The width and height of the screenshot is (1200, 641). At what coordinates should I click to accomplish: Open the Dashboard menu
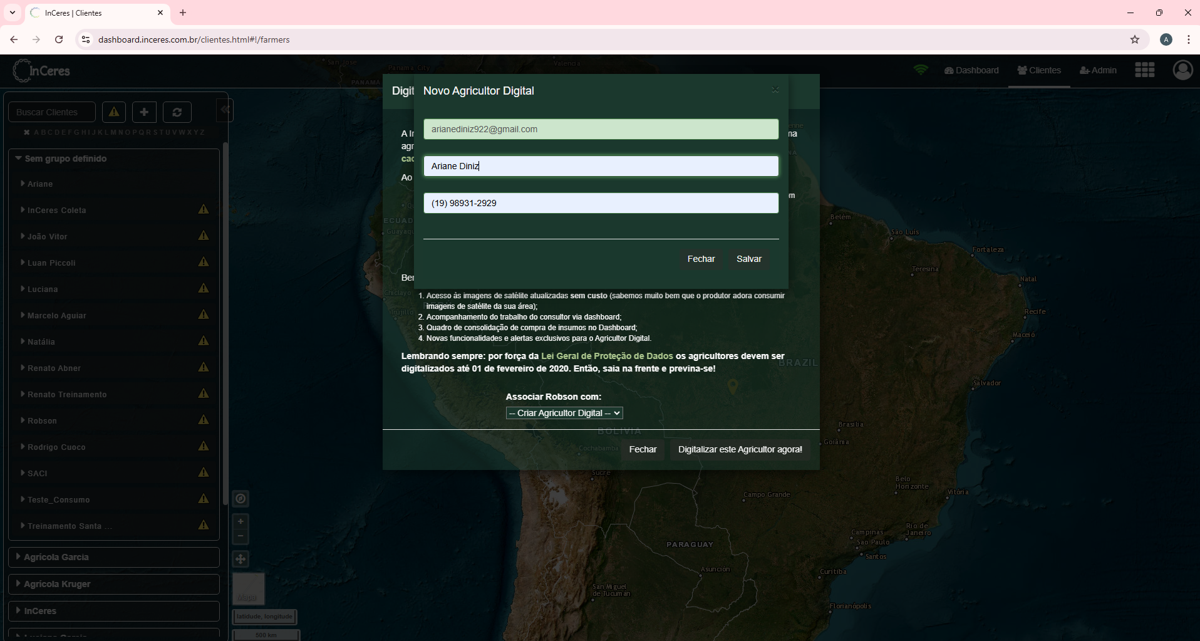tap(971, 70)
